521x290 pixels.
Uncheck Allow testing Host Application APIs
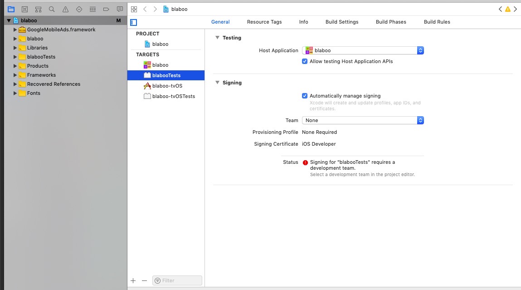click(x=305, y=61)
